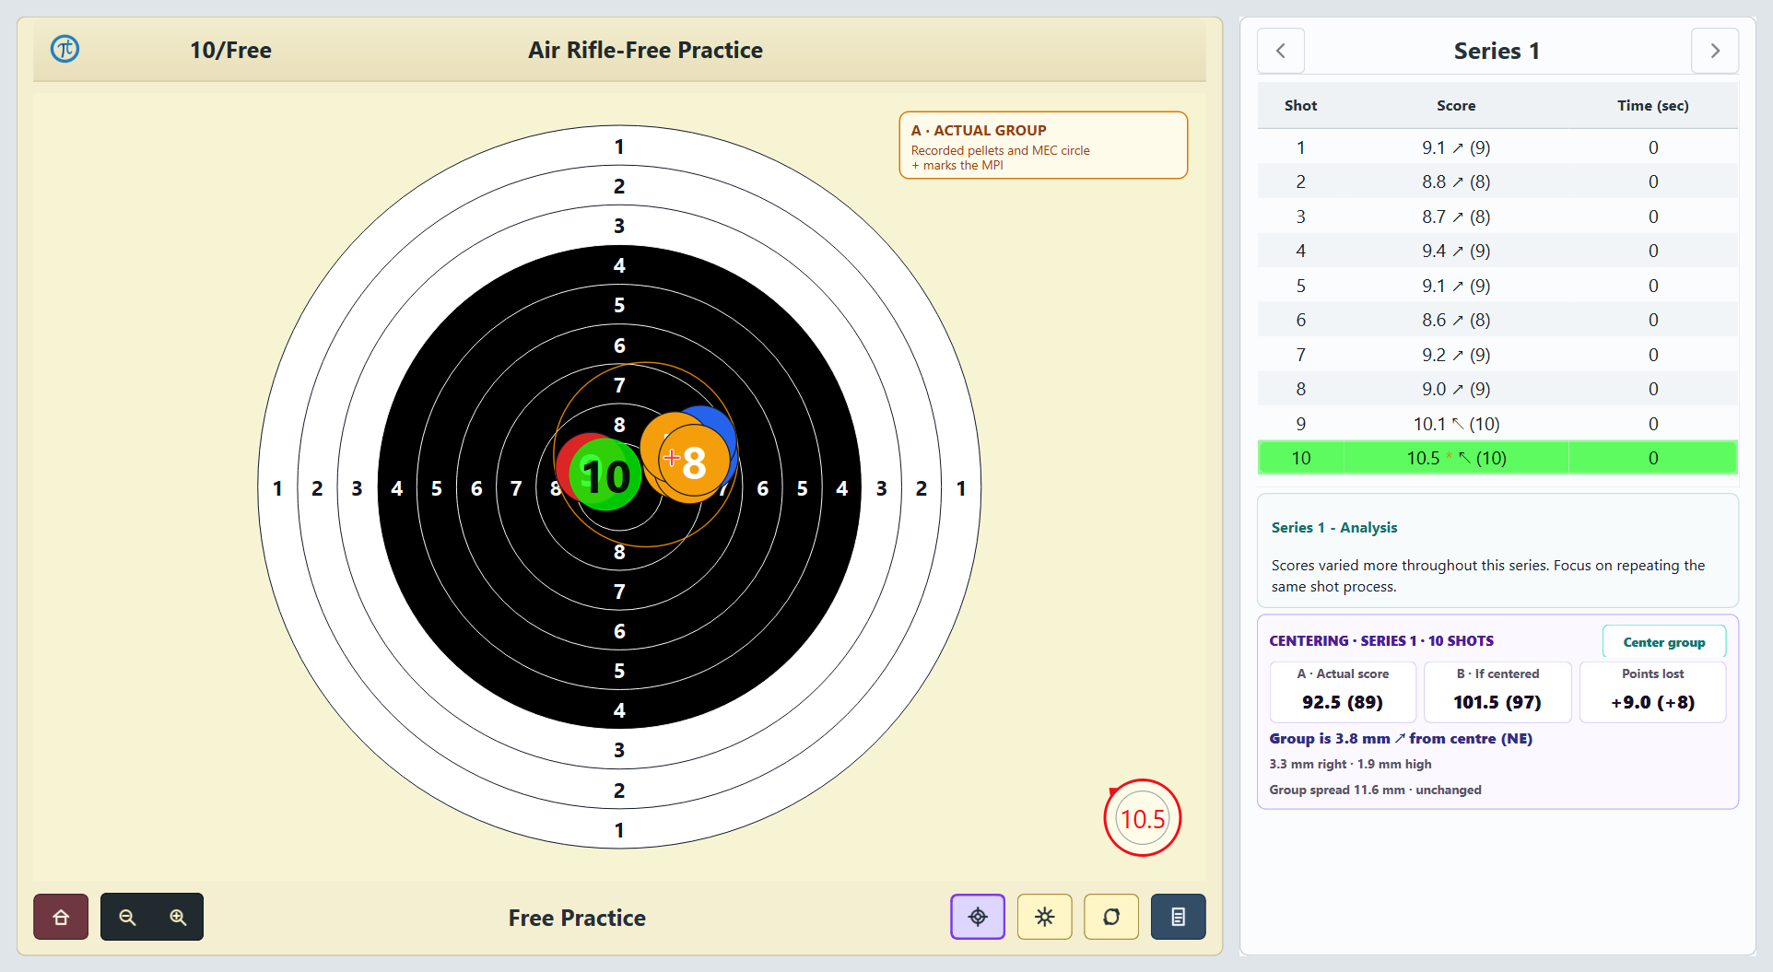This screenshot has height=972, width=1773.
Task: Click the Points lost card
Action: (1652, 692)
